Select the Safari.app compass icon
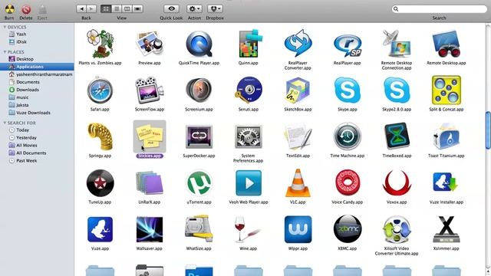Image resolution: width=491 pixels, height=276 pixels. 100,90
